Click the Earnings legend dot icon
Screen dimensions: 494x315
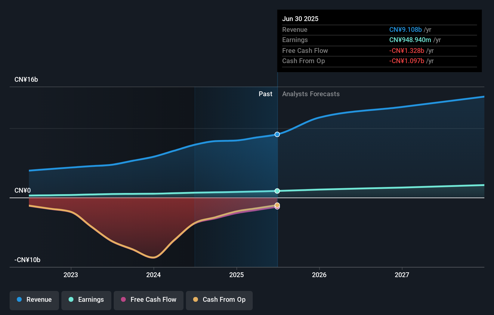tap(71, 300)
